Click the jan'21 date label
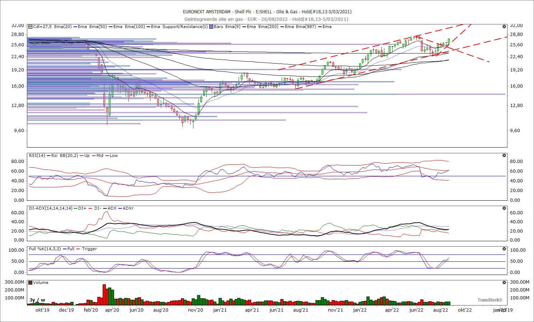Viewport: 534px width, 322px height. (220, 310)
